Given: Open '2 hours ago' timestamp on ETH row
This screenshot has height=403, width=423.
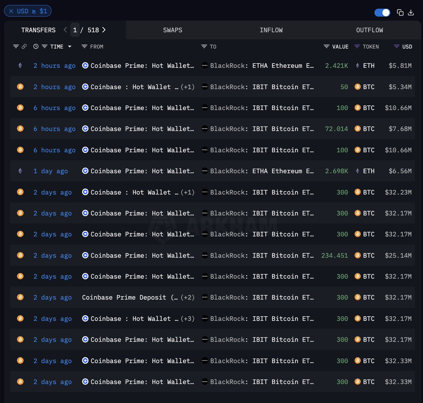Looking at the screenshot, I should tap(54, 66).
